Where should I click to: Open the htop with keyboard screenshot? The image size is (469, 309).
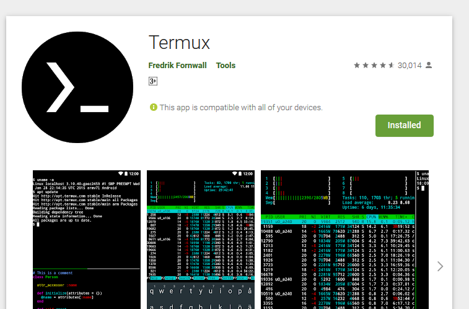(201, 240)
